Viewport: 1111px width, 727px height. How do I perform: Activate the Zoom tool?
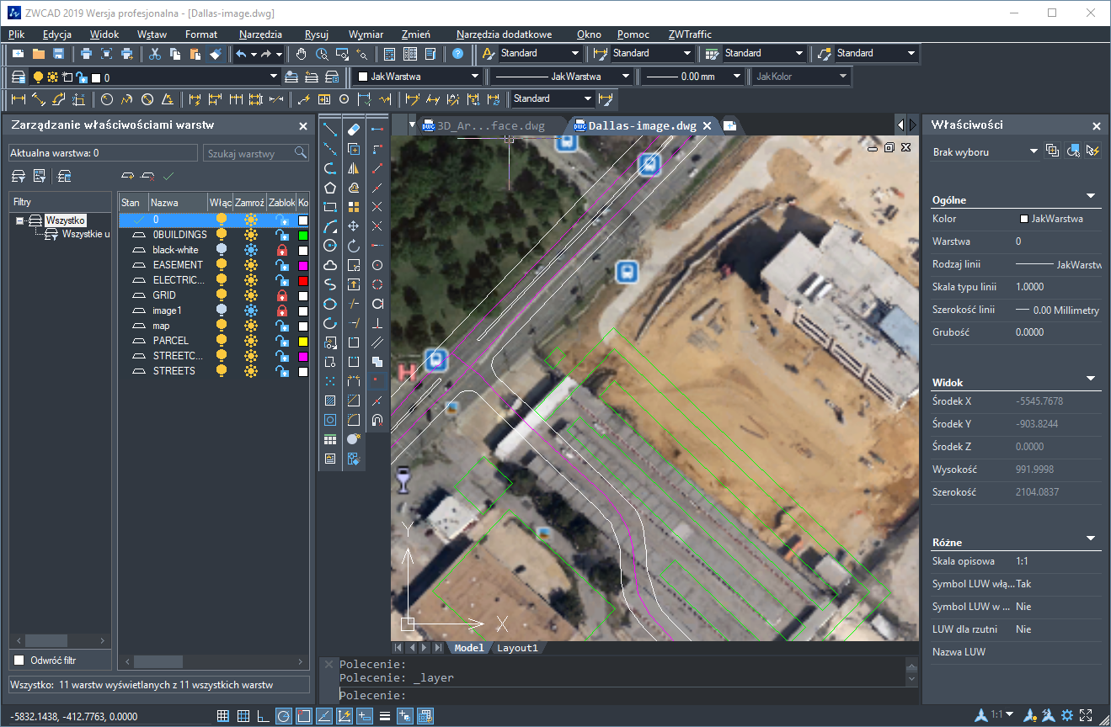[321, 53]
